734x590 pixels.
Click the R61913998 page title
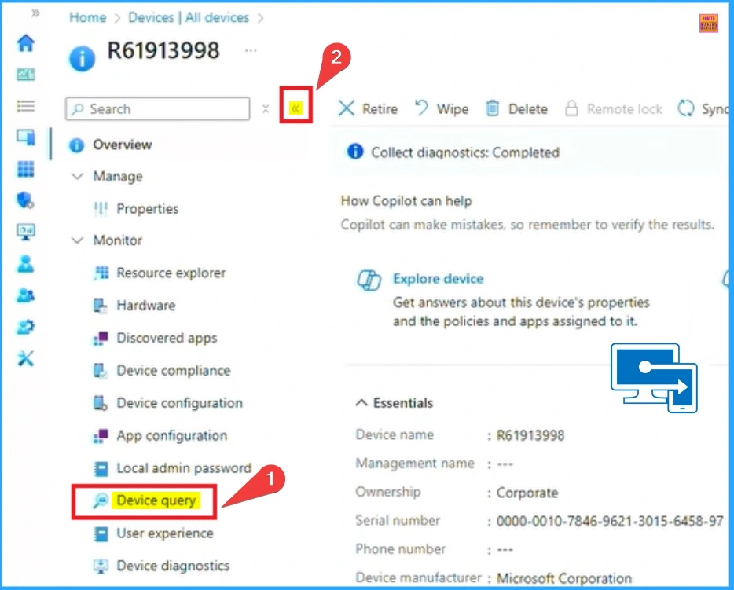pos(163,50)
